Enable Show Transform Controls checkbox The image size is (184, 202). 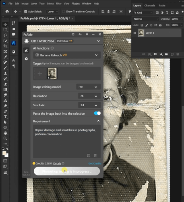point(64,12)
